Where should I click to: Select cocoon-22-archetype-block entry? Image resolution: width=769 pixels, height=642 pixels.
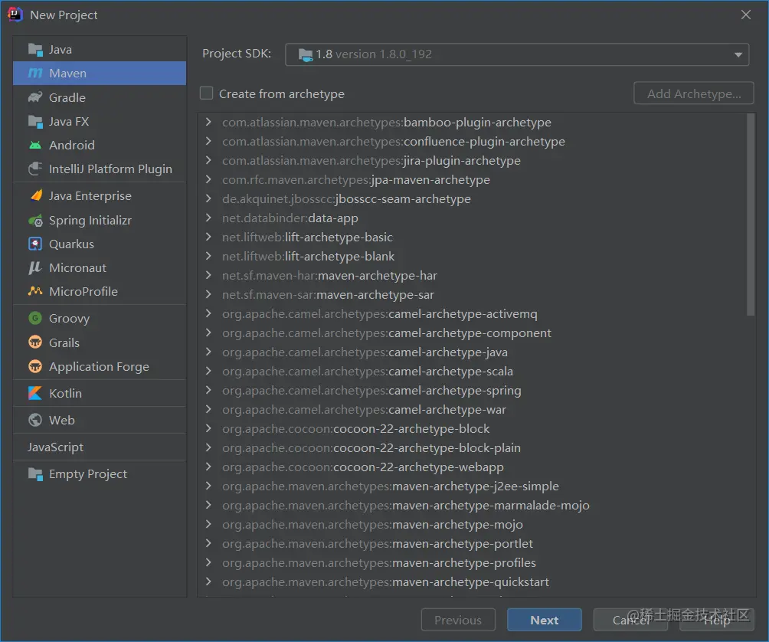click(355, 429)
